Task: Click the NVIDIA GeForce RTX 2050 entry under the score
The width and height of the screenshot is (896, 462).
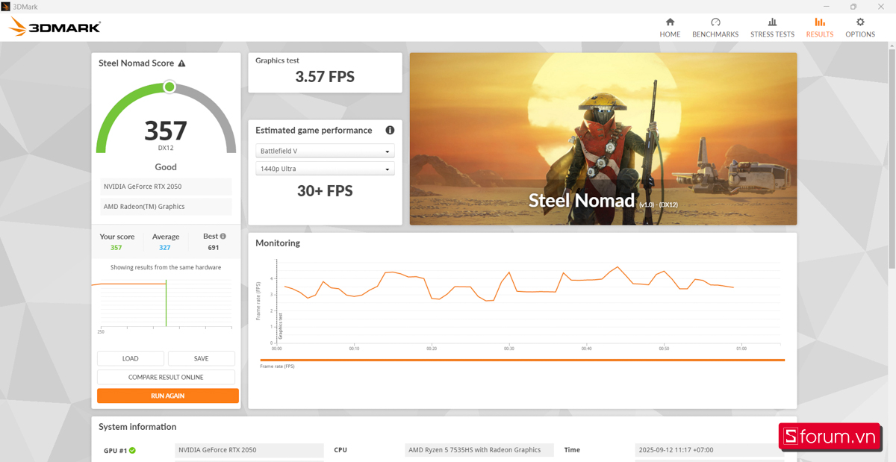Action: [x=166, y=187]
